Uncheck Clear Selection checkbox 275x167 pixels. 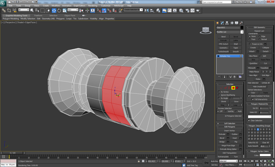pos(249,121)
